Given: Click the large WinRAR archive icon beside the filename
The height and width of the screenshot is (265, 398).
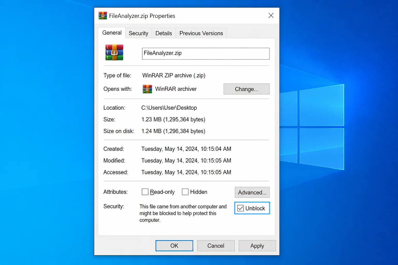Looking at the screenshot, I should coord(114,53).
